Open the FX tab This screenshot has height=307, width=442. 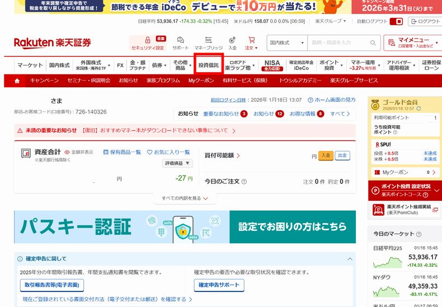[x=120, y=65]
